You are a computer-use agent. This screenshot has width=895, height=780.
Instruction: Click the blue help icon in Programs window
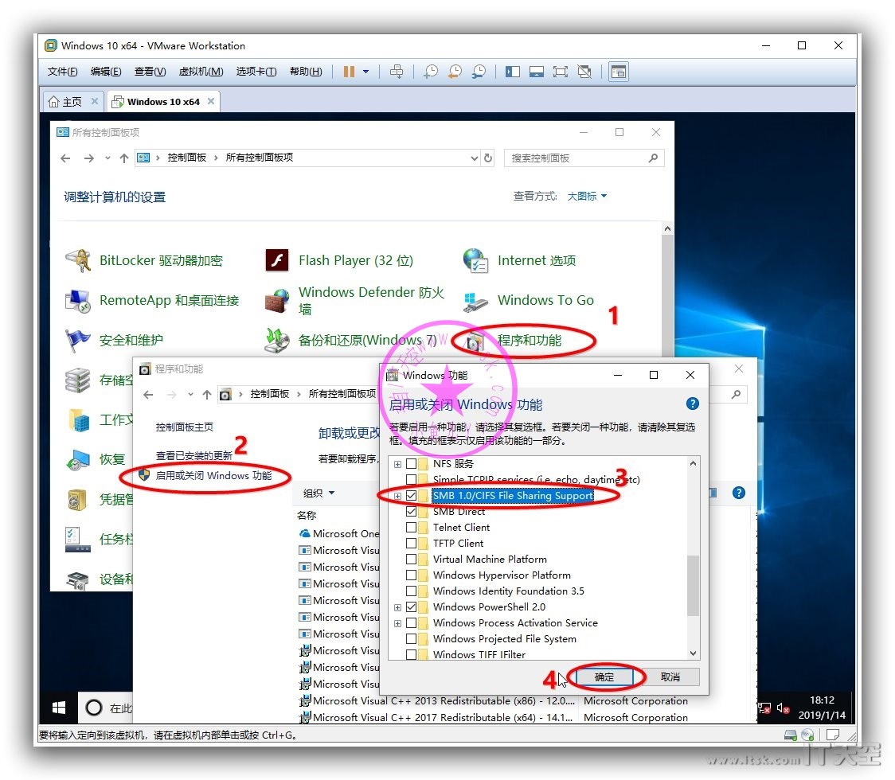point(739,493)
